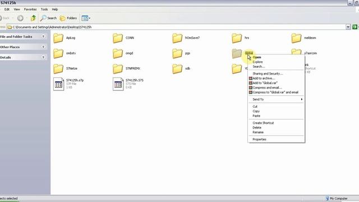Click the meldeom folder name label
Screen dimensions: 359x202
(x=310, y=38)
